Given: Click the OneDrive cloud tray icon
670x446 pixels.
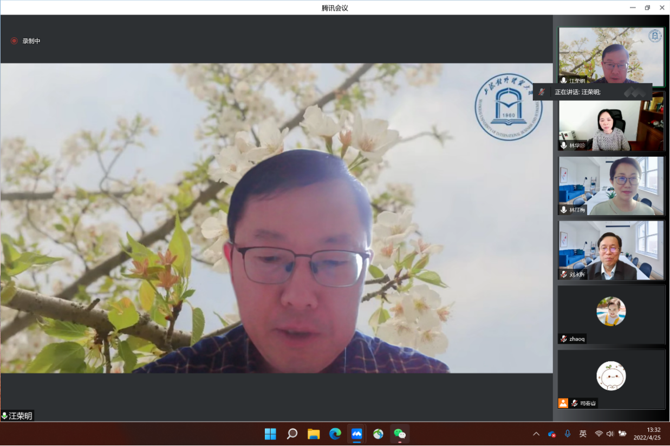Looking at the screenshot, I should click(x=552, y=434).
